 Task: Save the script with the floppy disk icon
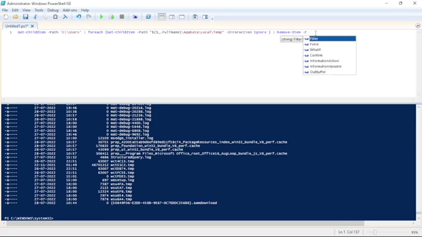click(25, 17)
